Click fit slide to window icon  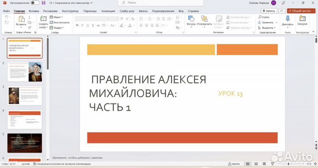pyautogui.click(x=315, y=164)
